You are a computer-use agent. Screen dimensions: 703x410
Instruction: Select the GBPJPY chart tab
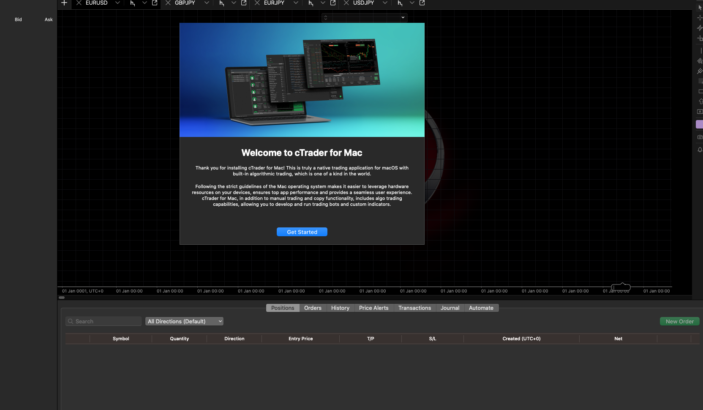(x=185, y=3)
